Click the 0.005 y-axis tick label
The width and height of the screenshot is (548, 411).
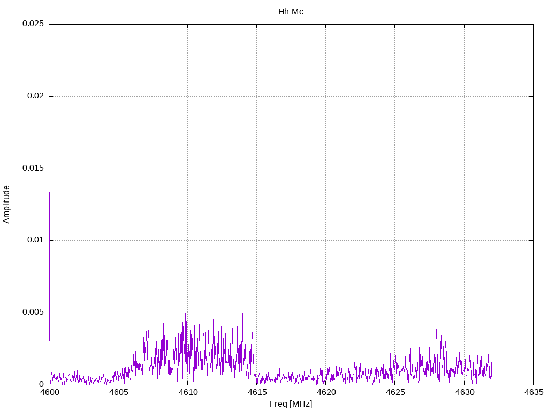tap(33, 313)
